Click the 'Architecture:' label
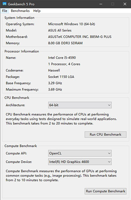 click(15, 105)
